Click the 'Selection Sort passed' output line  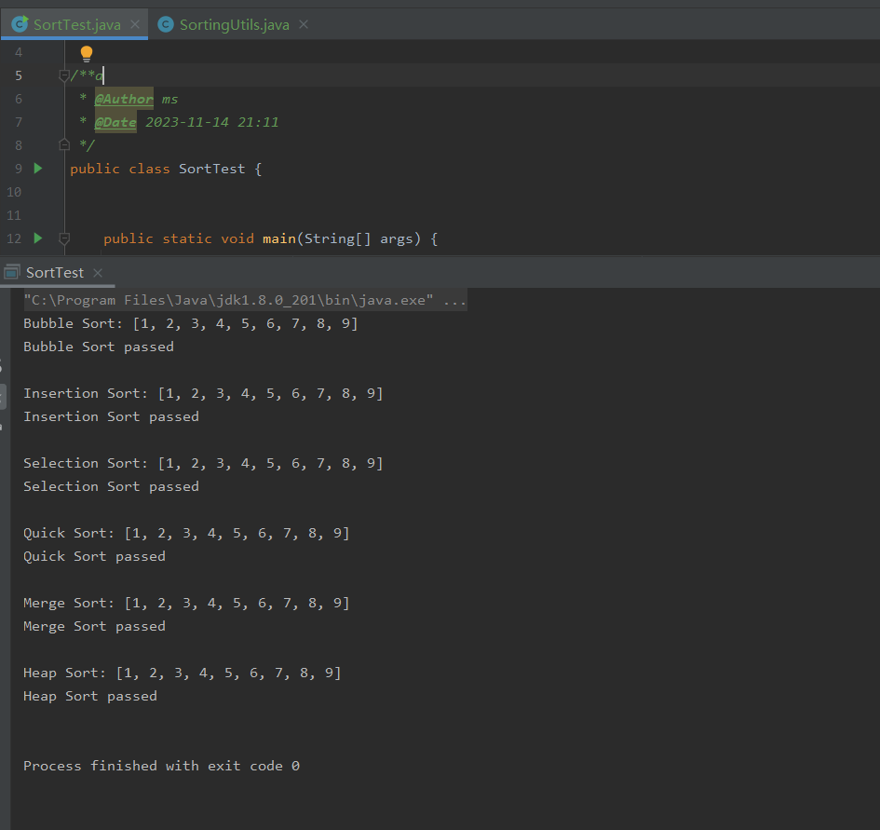[x=111, y=486]
